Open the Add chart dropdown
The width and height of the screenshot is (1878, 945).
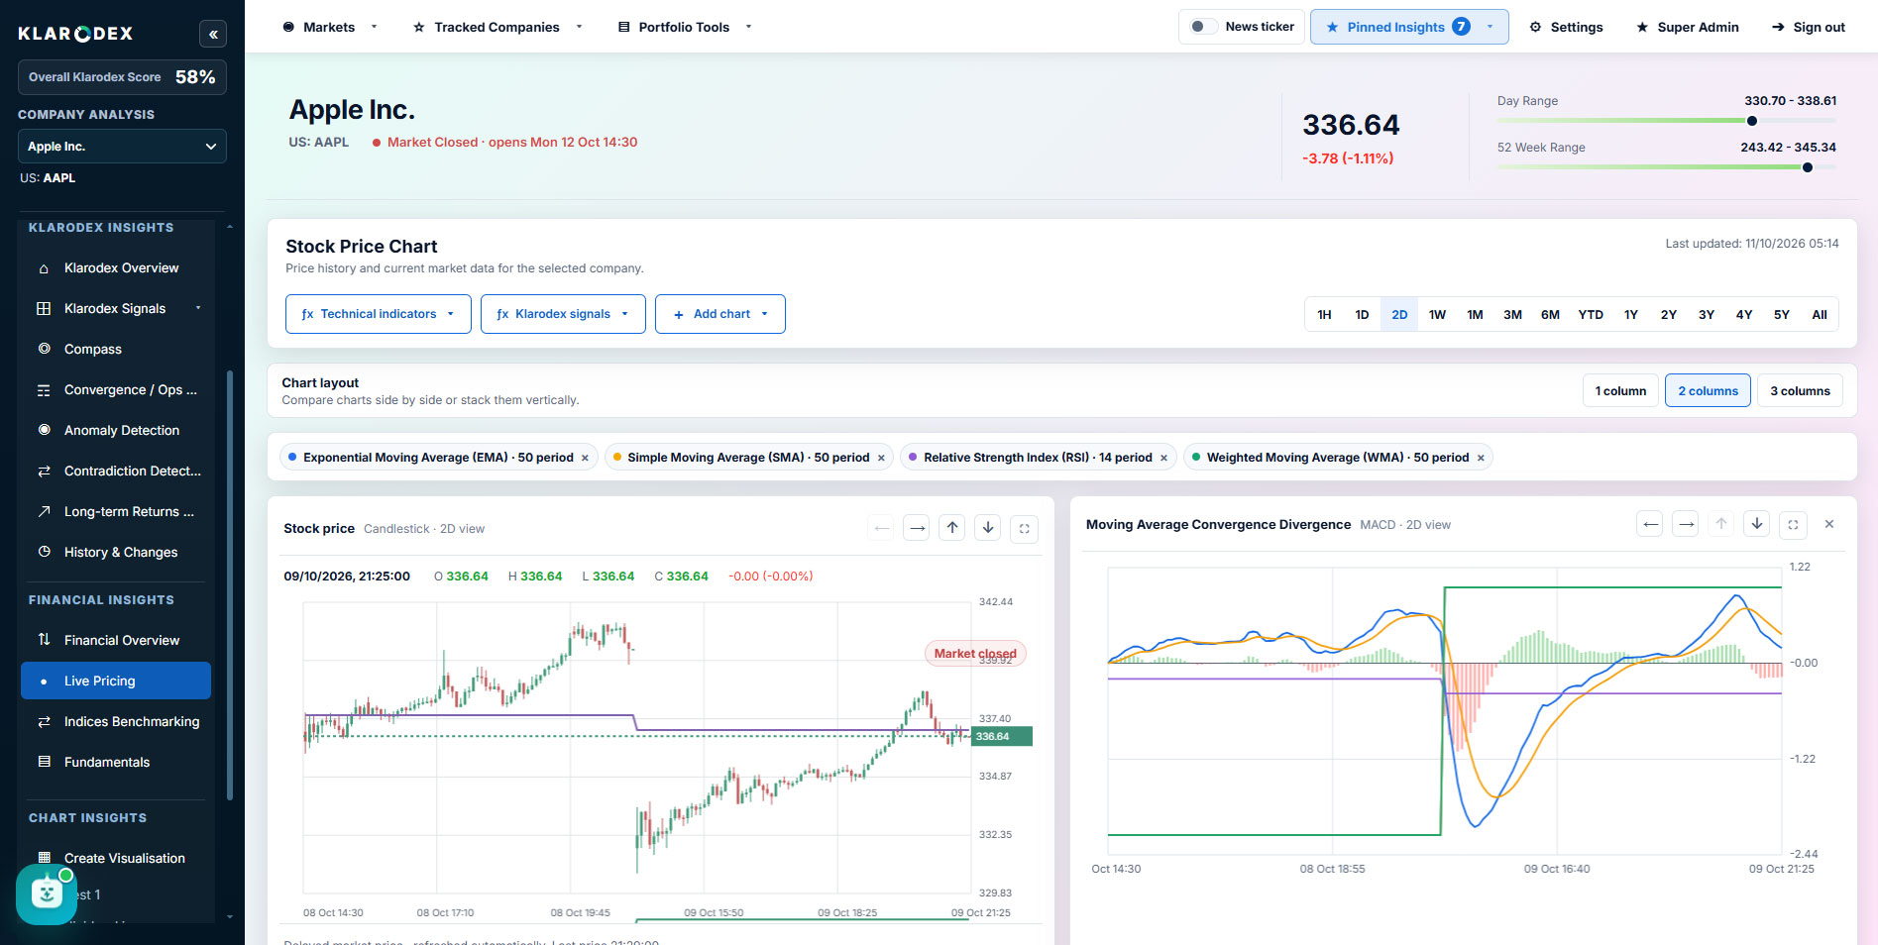[x=720, y=314]
